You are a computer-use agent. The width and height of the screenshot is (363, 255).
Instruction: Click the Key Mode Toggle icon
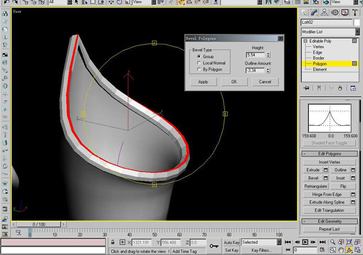pos(288,250)
